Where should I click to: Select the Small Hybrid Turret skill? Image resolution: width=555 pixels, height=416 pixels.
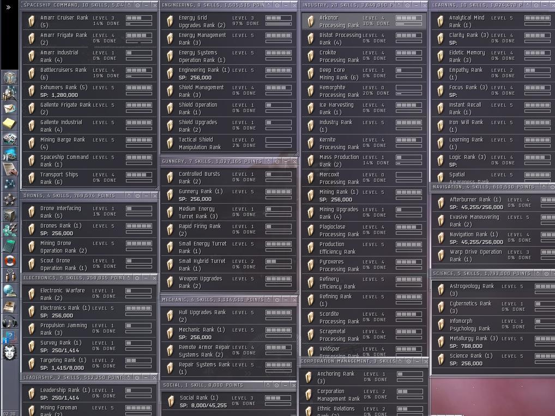click(228, 265)
